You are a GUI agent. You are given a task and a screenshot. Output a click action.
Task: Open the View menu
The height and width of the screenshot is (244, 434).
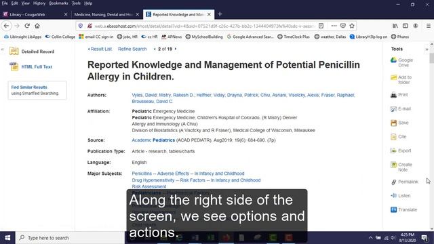25,3
